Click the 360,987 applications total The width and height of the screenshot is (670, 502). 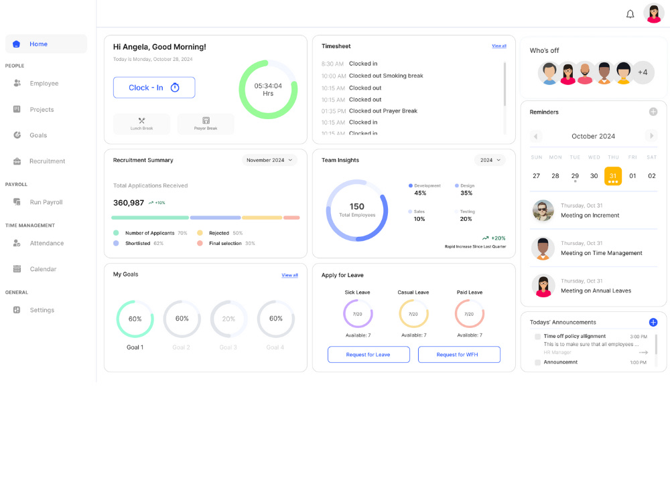pyautogui.click(x=128, y=203)
